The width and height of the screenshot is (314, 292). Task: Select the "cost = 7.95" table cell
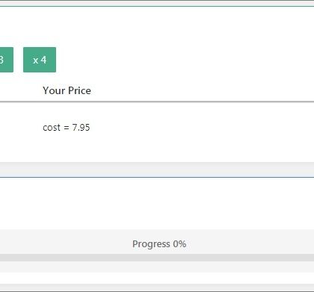(67, 128)
